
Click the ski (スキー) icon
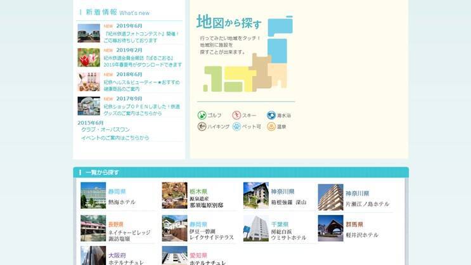pos(236,115)
